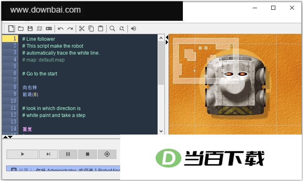The image size is (303, 181).
Task: Click the up arrow on horizontal splitter
Action: click(5, 137)
